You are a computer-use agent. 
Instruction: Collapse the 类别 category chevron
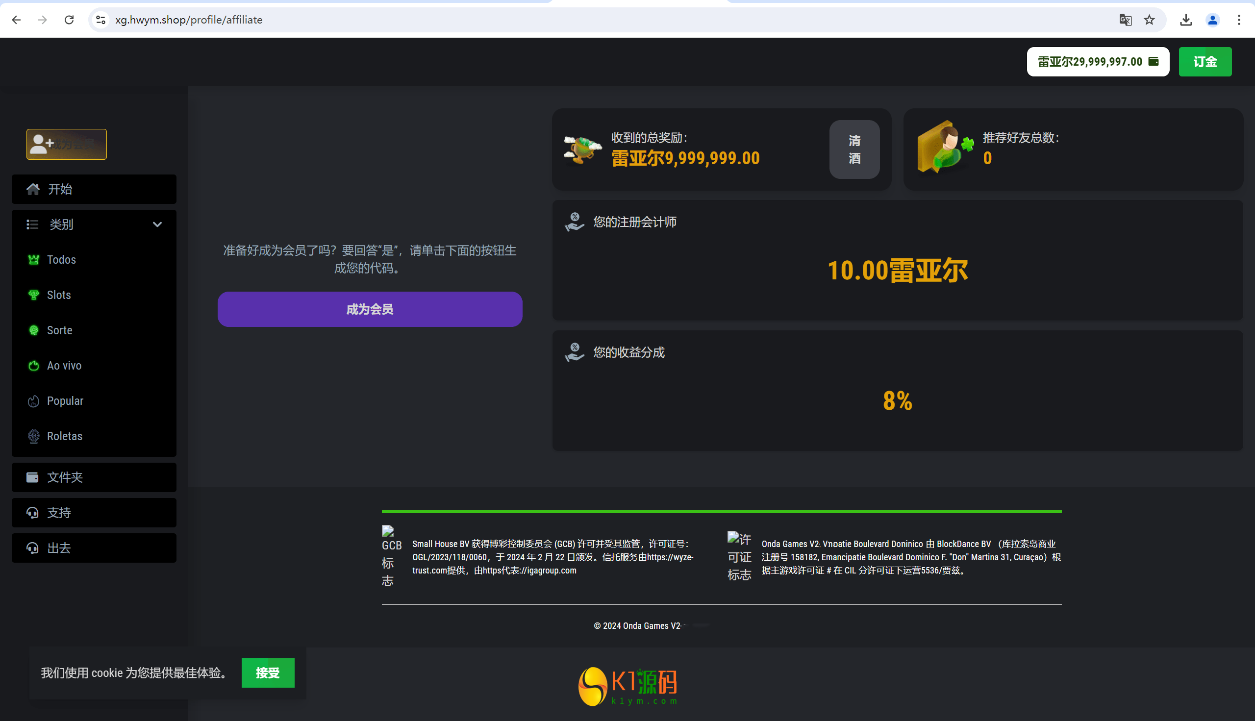coord(157,224)
